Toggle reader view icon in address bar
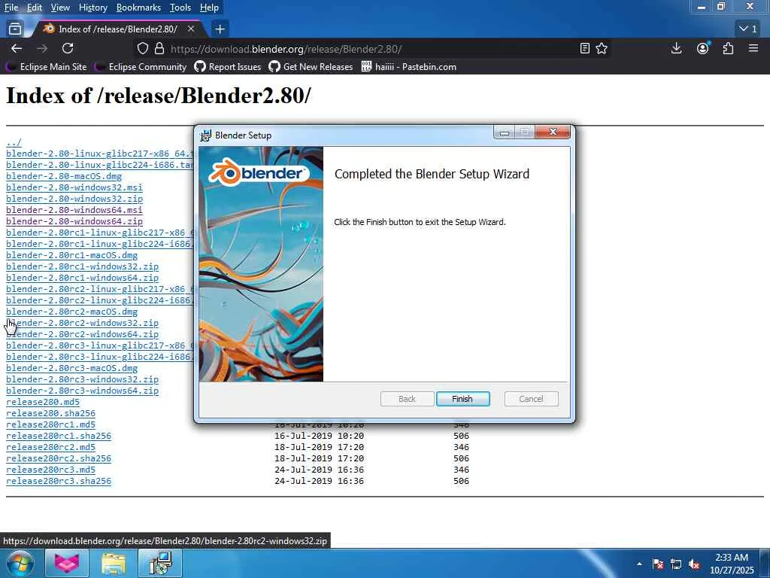The height and width of the screenshot is (578, 770). pyautogui.click(x=584, y=48)
